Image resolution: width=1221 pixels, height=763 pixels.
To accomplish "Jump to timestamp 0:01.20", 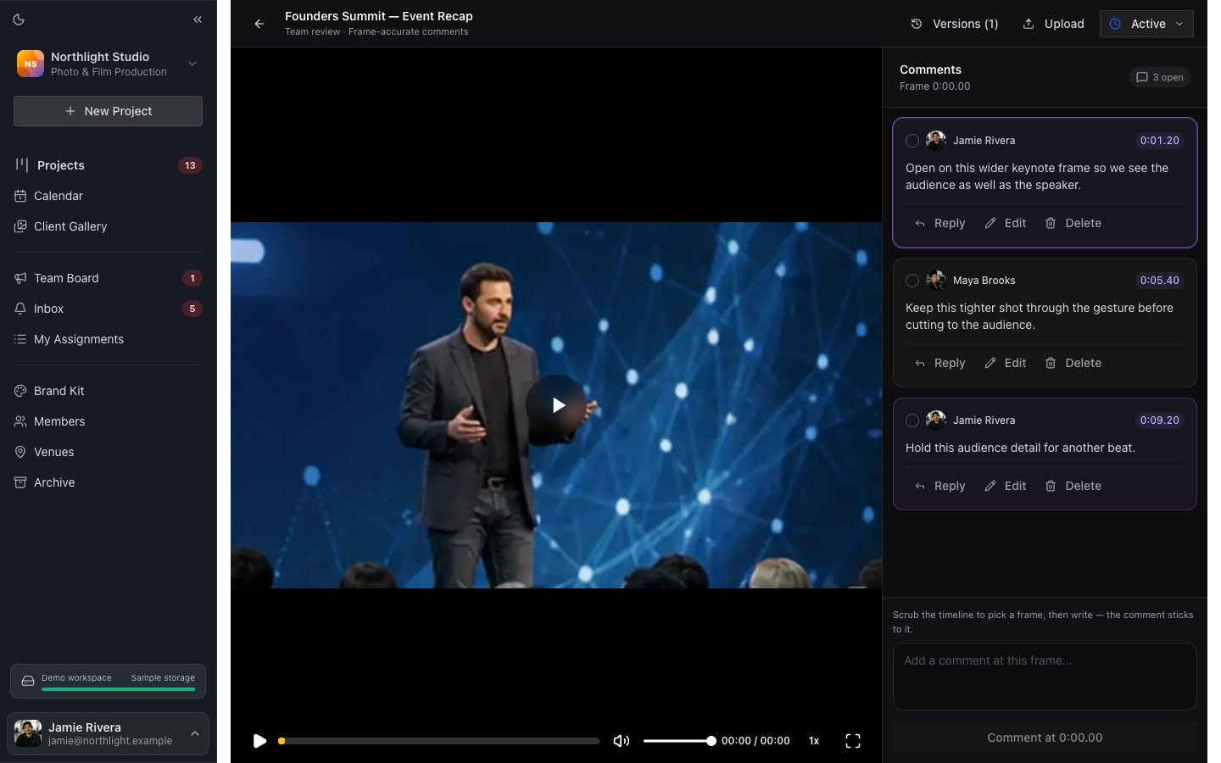I will coord(1159,141).
